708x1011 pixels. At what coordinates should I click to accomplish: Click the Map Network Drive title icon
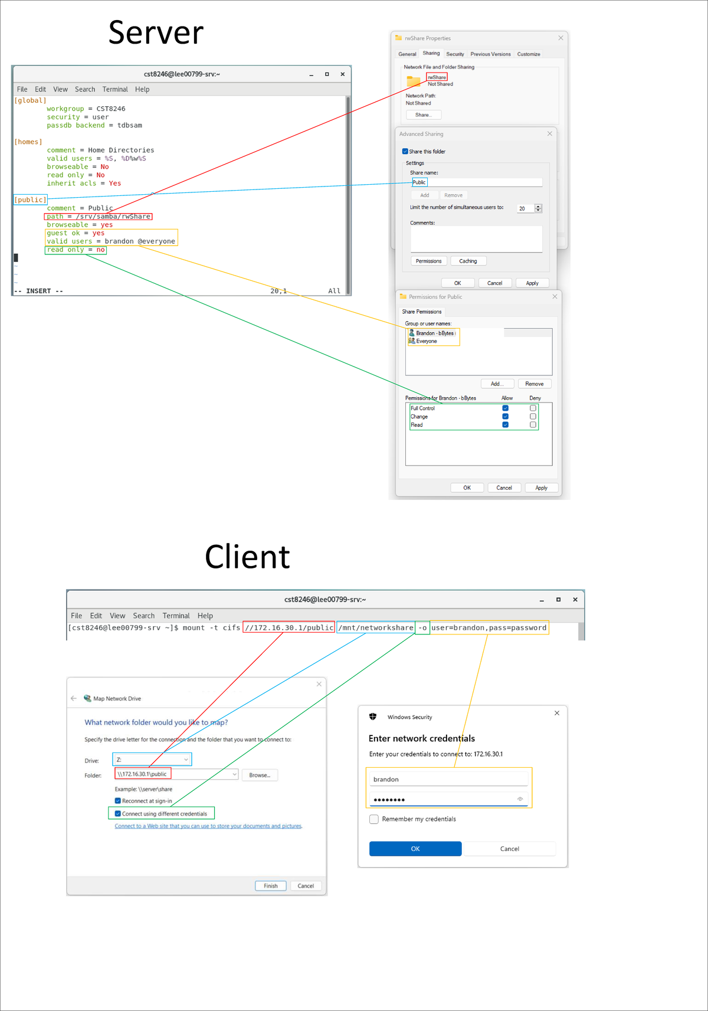[x=87, y=698]
